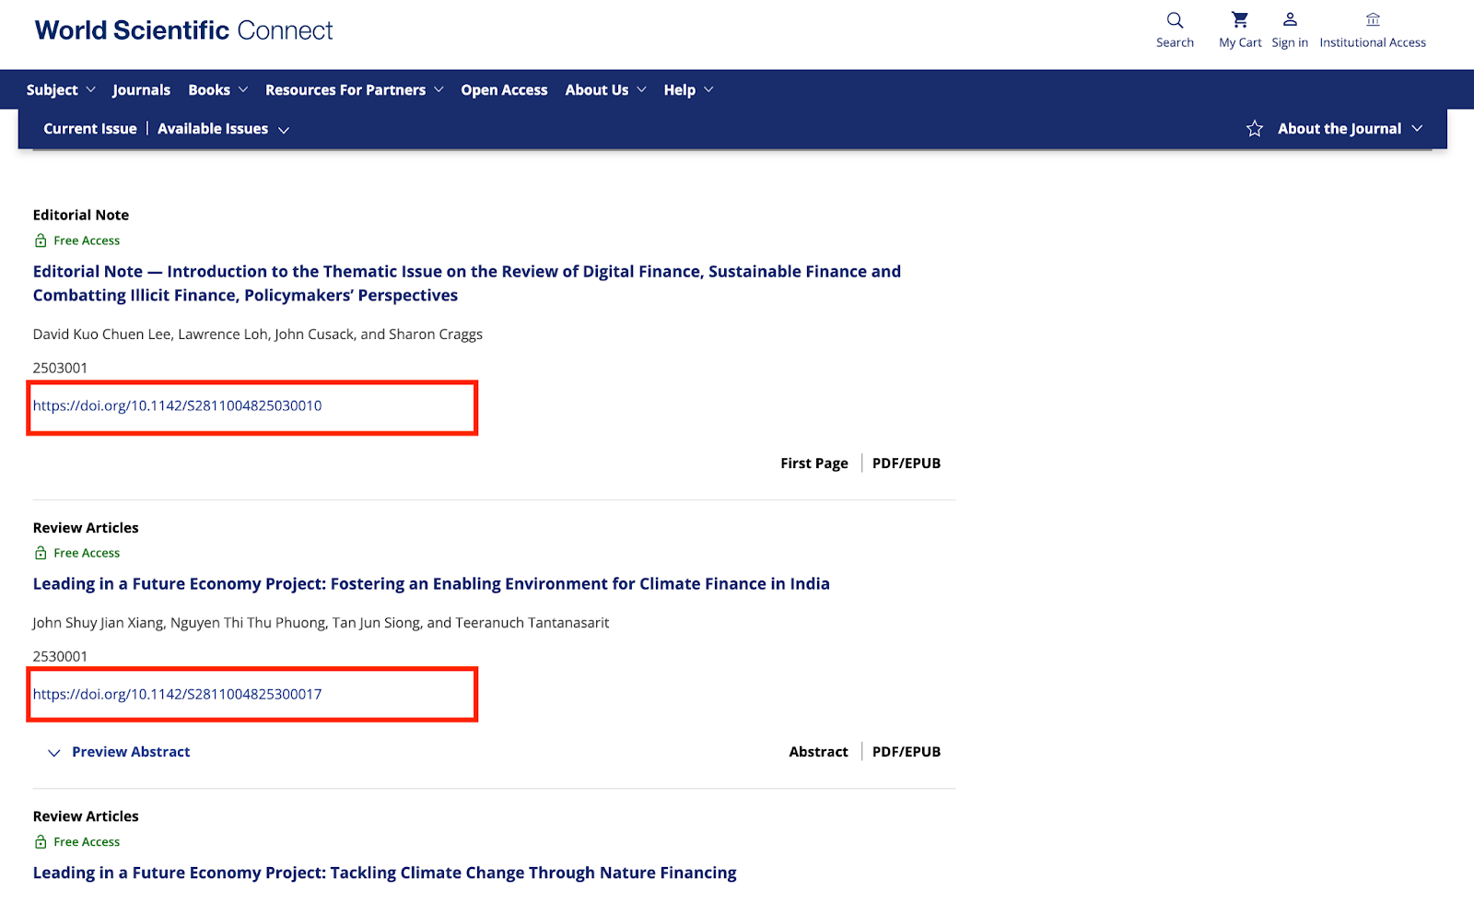Open the Climate Finance in India article title
Viewport: 1474px width, 903px height.
(431, 583)
